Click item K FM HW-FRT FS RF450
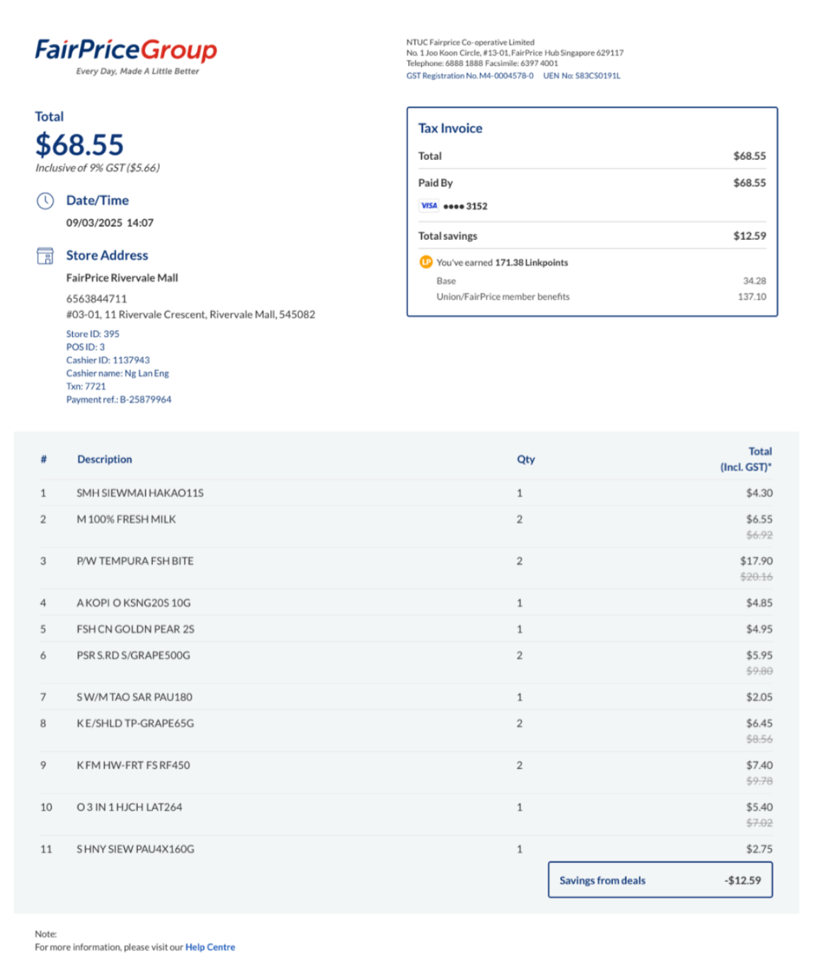This screenshot has height=972, width=816. (x=133, y=765)
